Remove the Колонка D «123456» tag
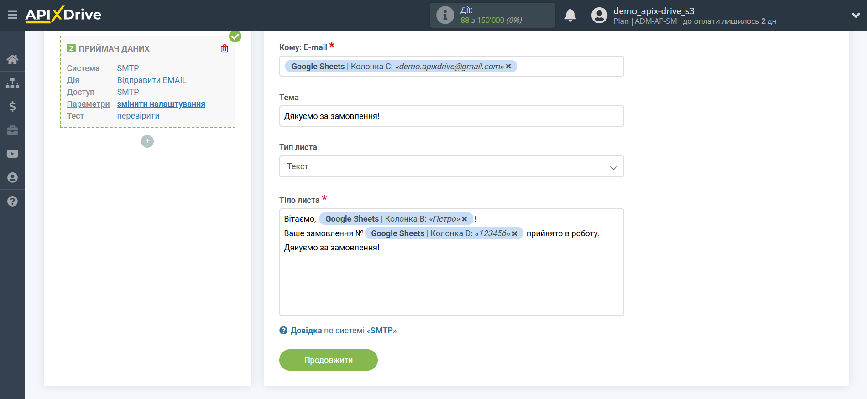Viewport: 867px width, 399px height. 515,233
